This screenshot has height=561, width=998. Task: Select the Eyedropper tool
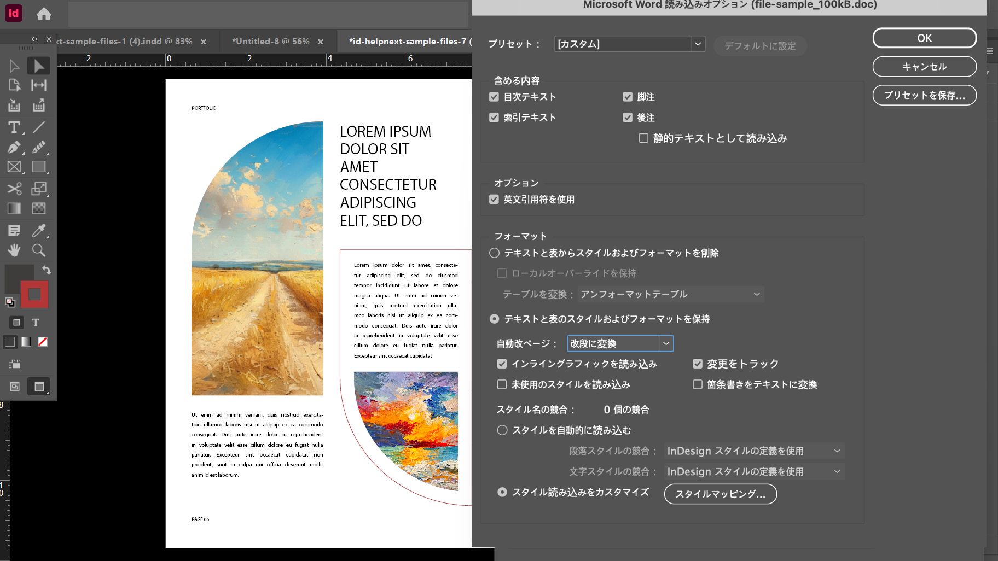tap(38, 231)
